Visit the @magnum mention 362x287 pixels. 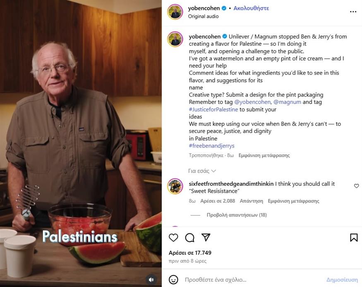coord(287,102)
